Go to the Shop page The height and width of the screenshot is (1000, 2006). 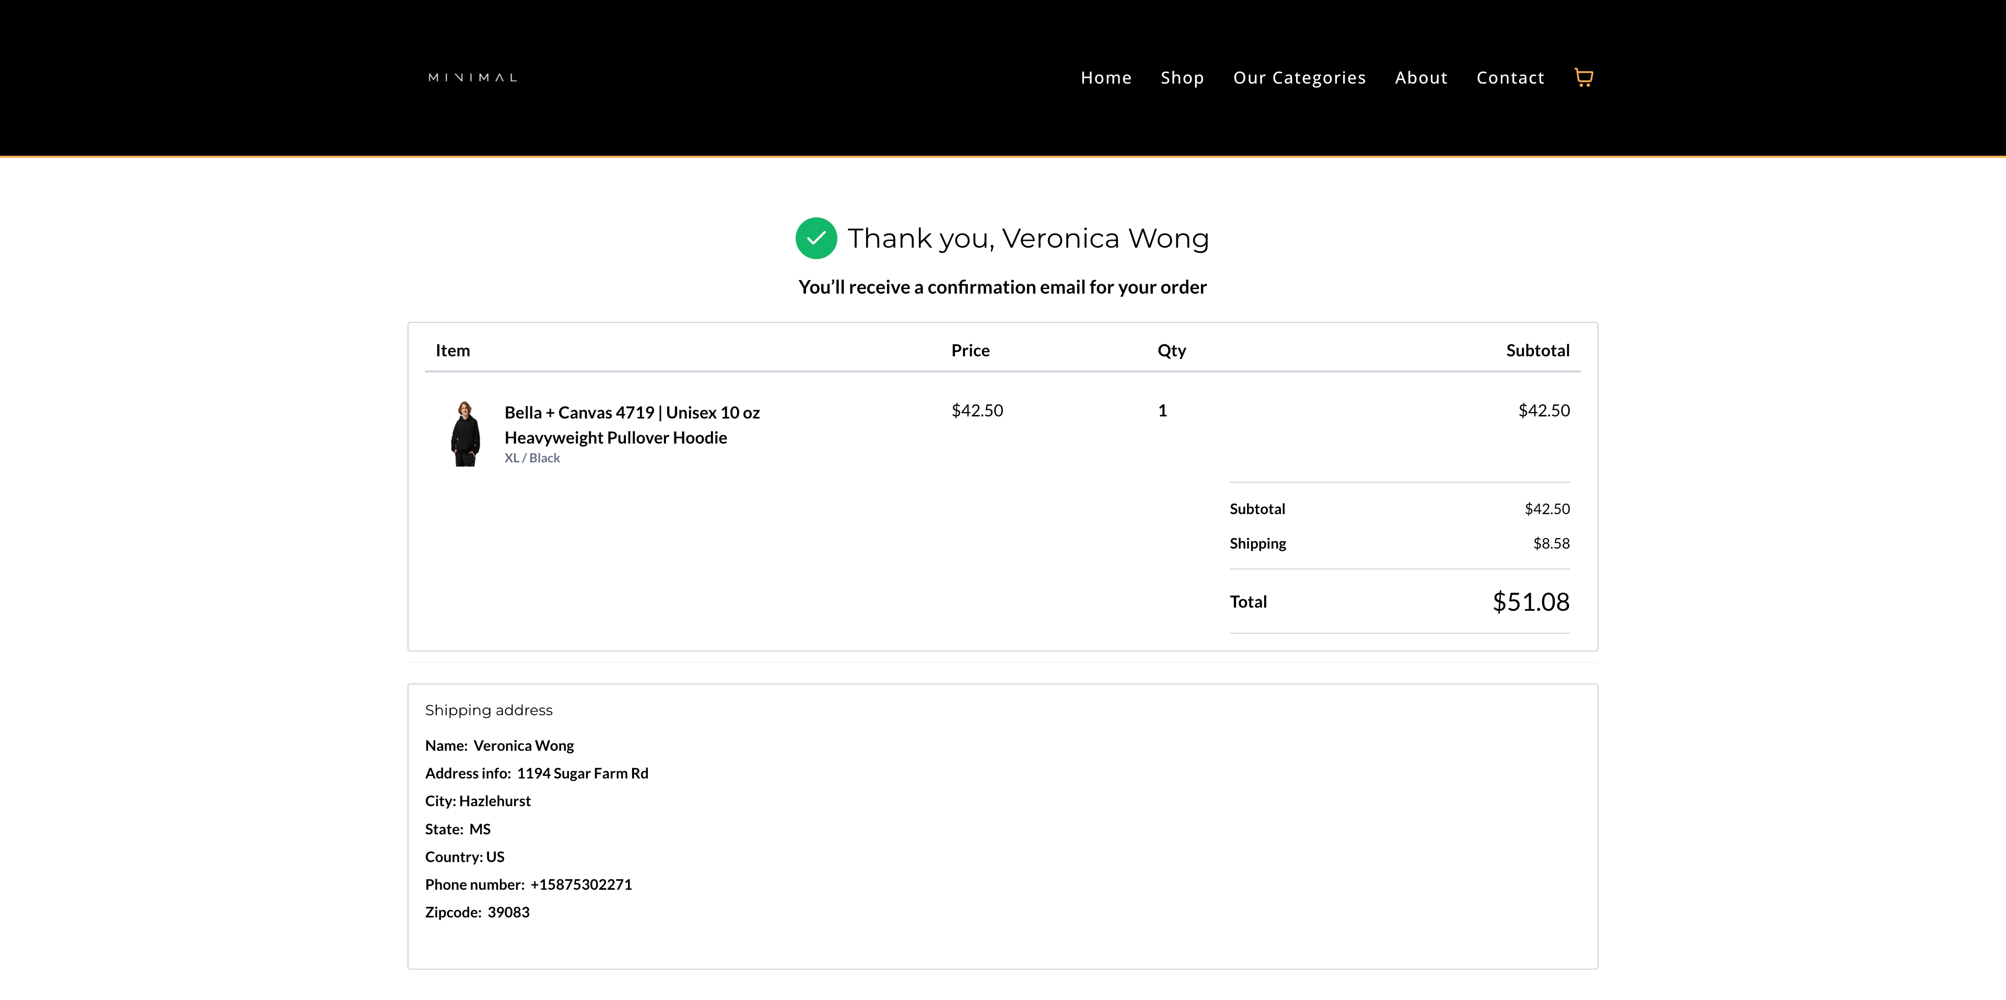[x=1182, y=78]
